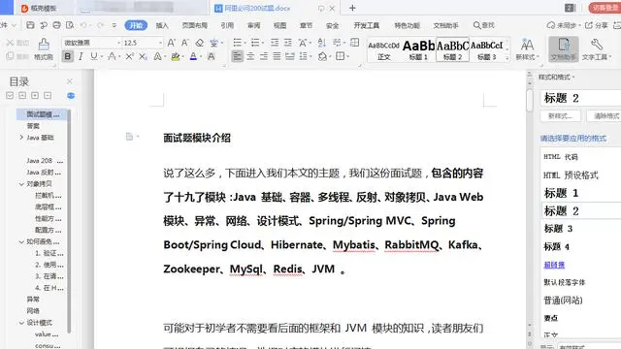
Task: Open the font color dropdown arrow
Action: (x=201, y=57)
